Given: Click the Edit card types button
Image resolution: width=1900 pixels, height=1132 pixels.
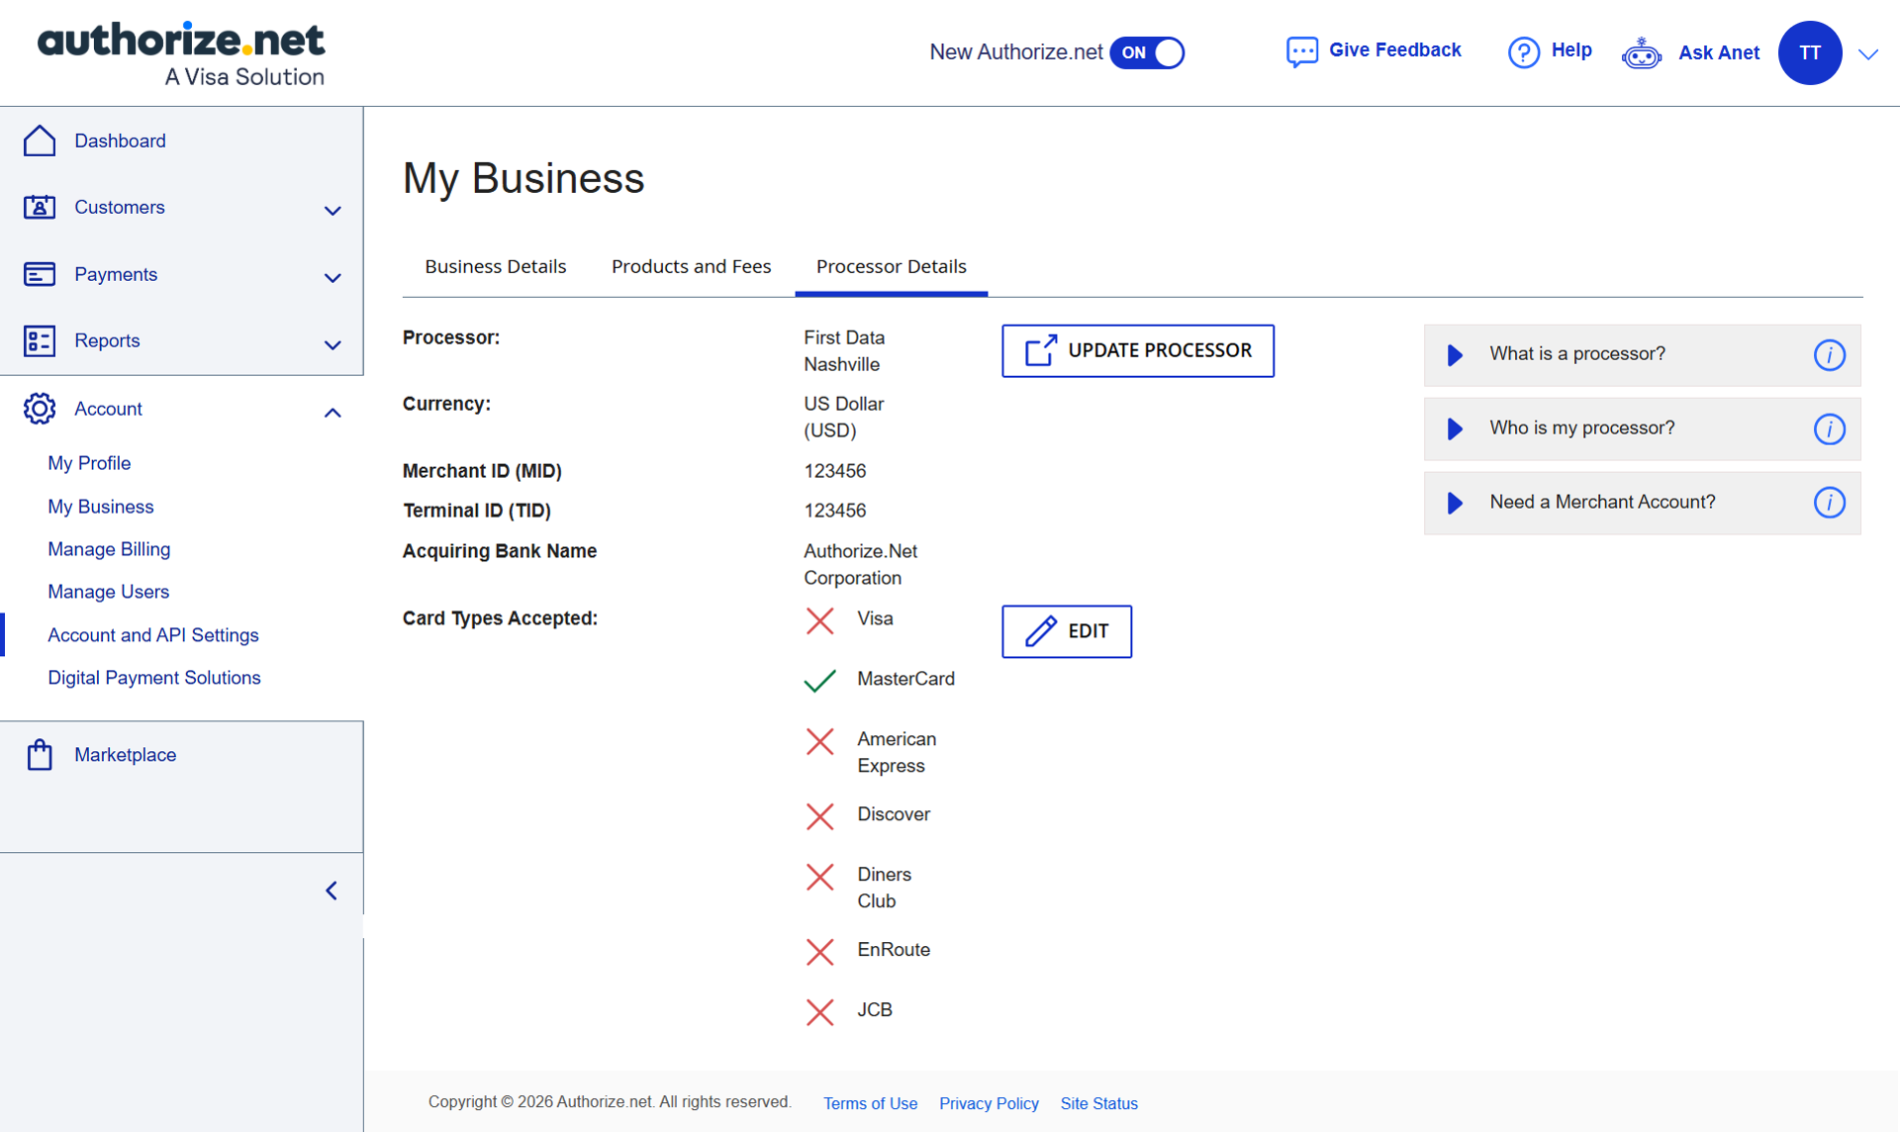Looking at the screenshot, I should click(x=1067, y=631).
